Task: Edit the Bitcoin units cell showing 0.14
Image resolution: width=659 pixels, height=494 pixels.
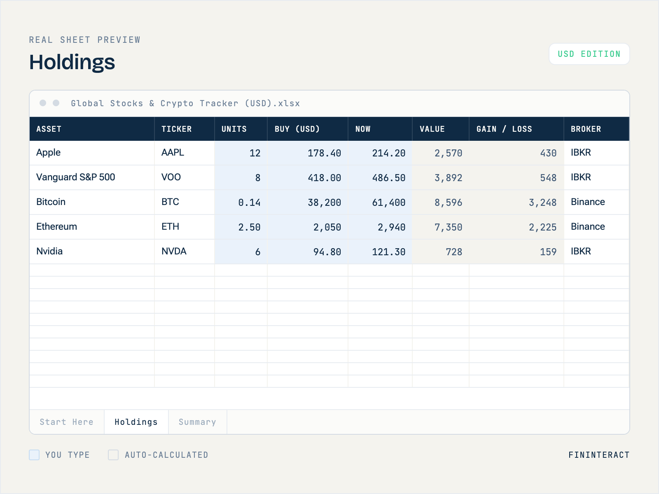Action: pos(241,202)
